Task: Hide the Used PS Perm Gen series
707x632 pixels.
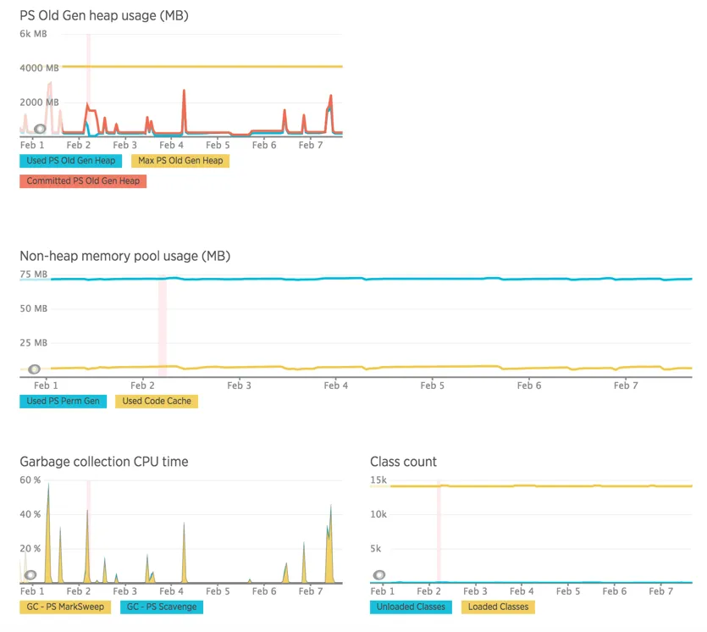Action: (x=64, y=402)
